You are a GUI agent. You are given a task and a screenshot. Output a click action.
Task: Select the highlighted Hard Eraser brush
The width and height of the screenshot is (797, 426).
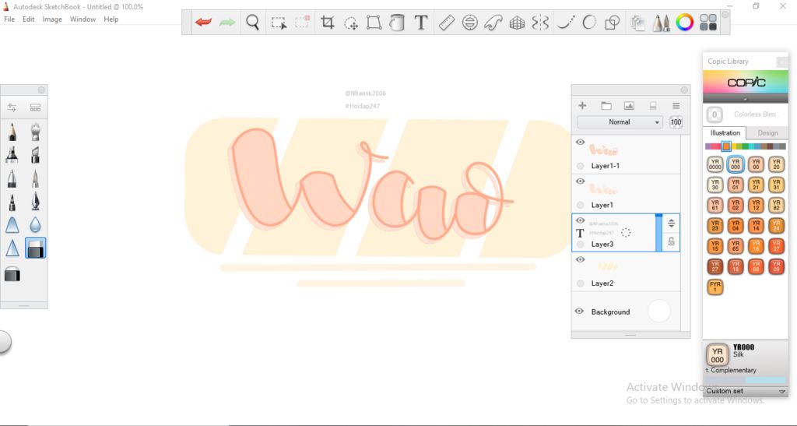click(x=35, y=248)
